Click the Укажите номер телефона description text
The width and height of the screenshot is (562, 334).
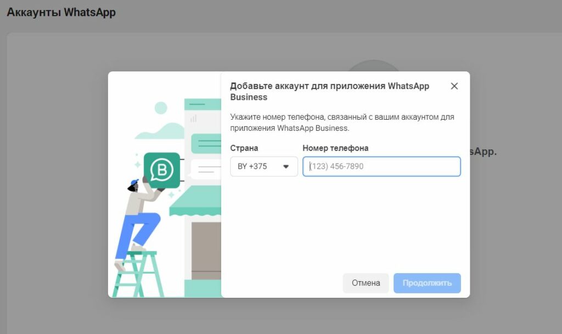coord(342,123)
